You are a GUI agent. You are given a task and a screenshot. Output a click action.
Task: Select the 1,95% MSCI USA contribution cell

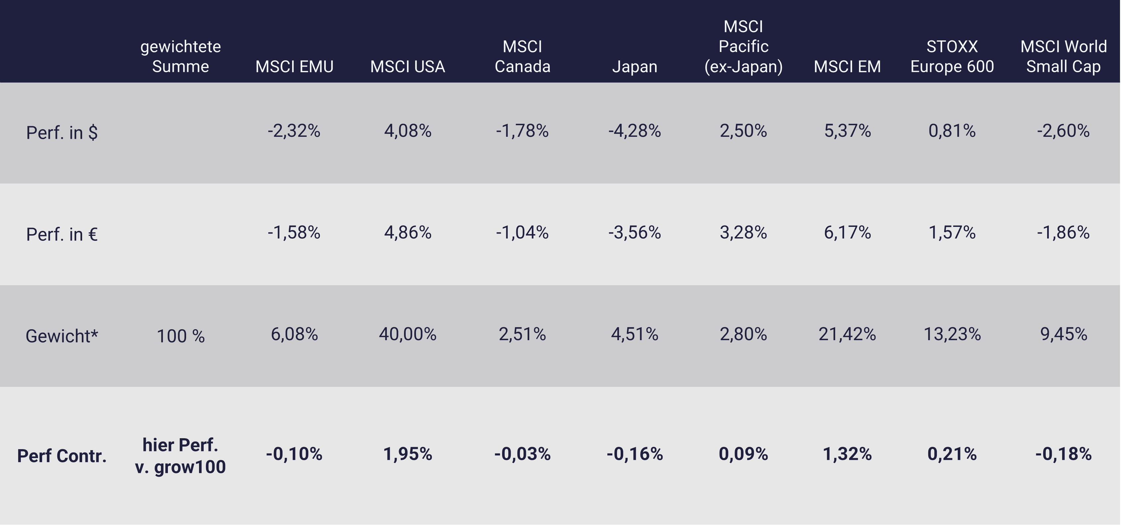click(407, 454)
